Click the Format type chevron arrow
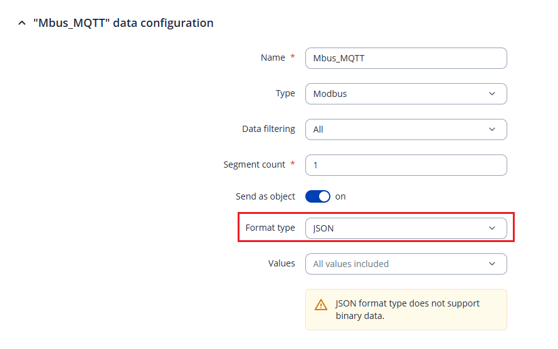Screen dimensions: 558x349 tap(492, 228)
